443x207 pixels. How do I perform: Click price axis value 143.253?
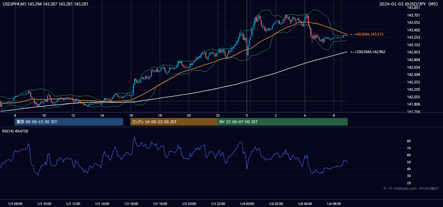414,37
